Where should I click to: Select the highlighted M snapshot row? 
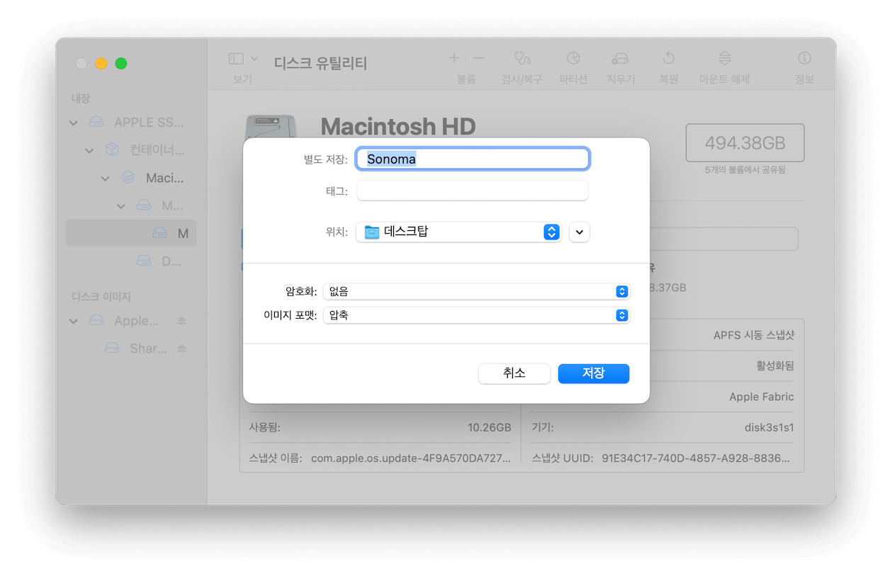click(x=130, y=233)
